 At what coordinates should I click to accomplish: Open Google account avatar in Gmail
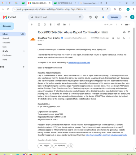pyautogui.click(x=132, y=17)
